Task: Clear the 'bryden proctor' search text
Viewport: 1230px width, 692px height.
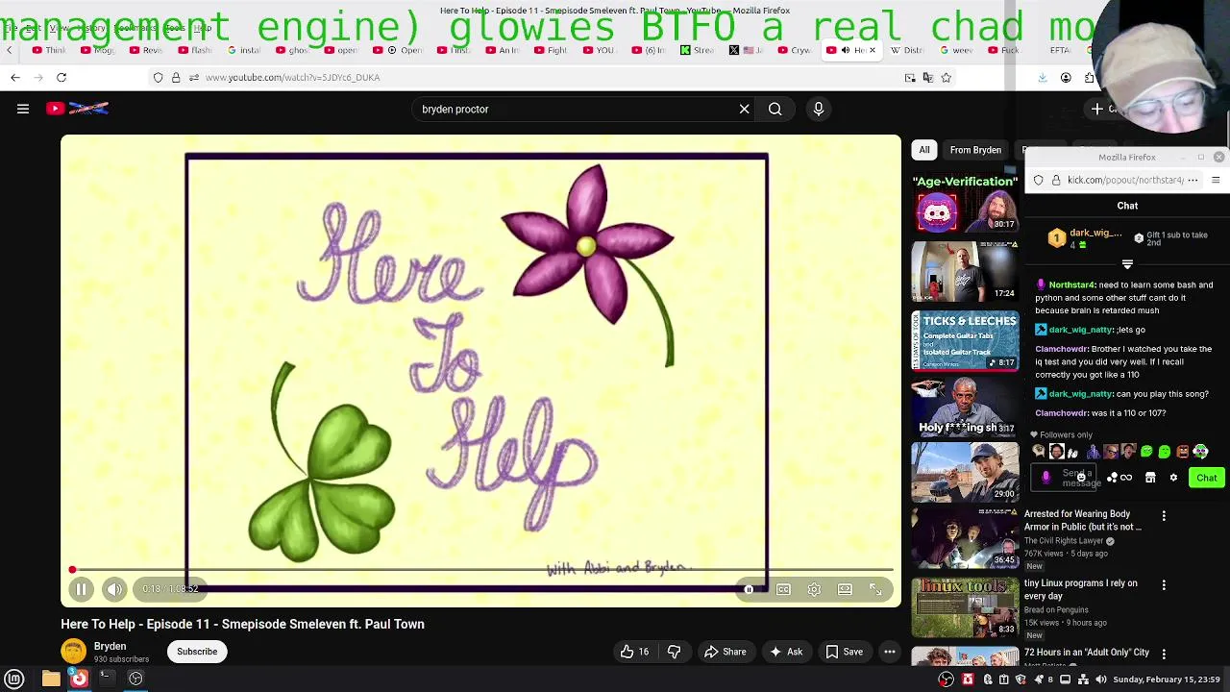Action: pyautogui.click(x=744, y=109)
